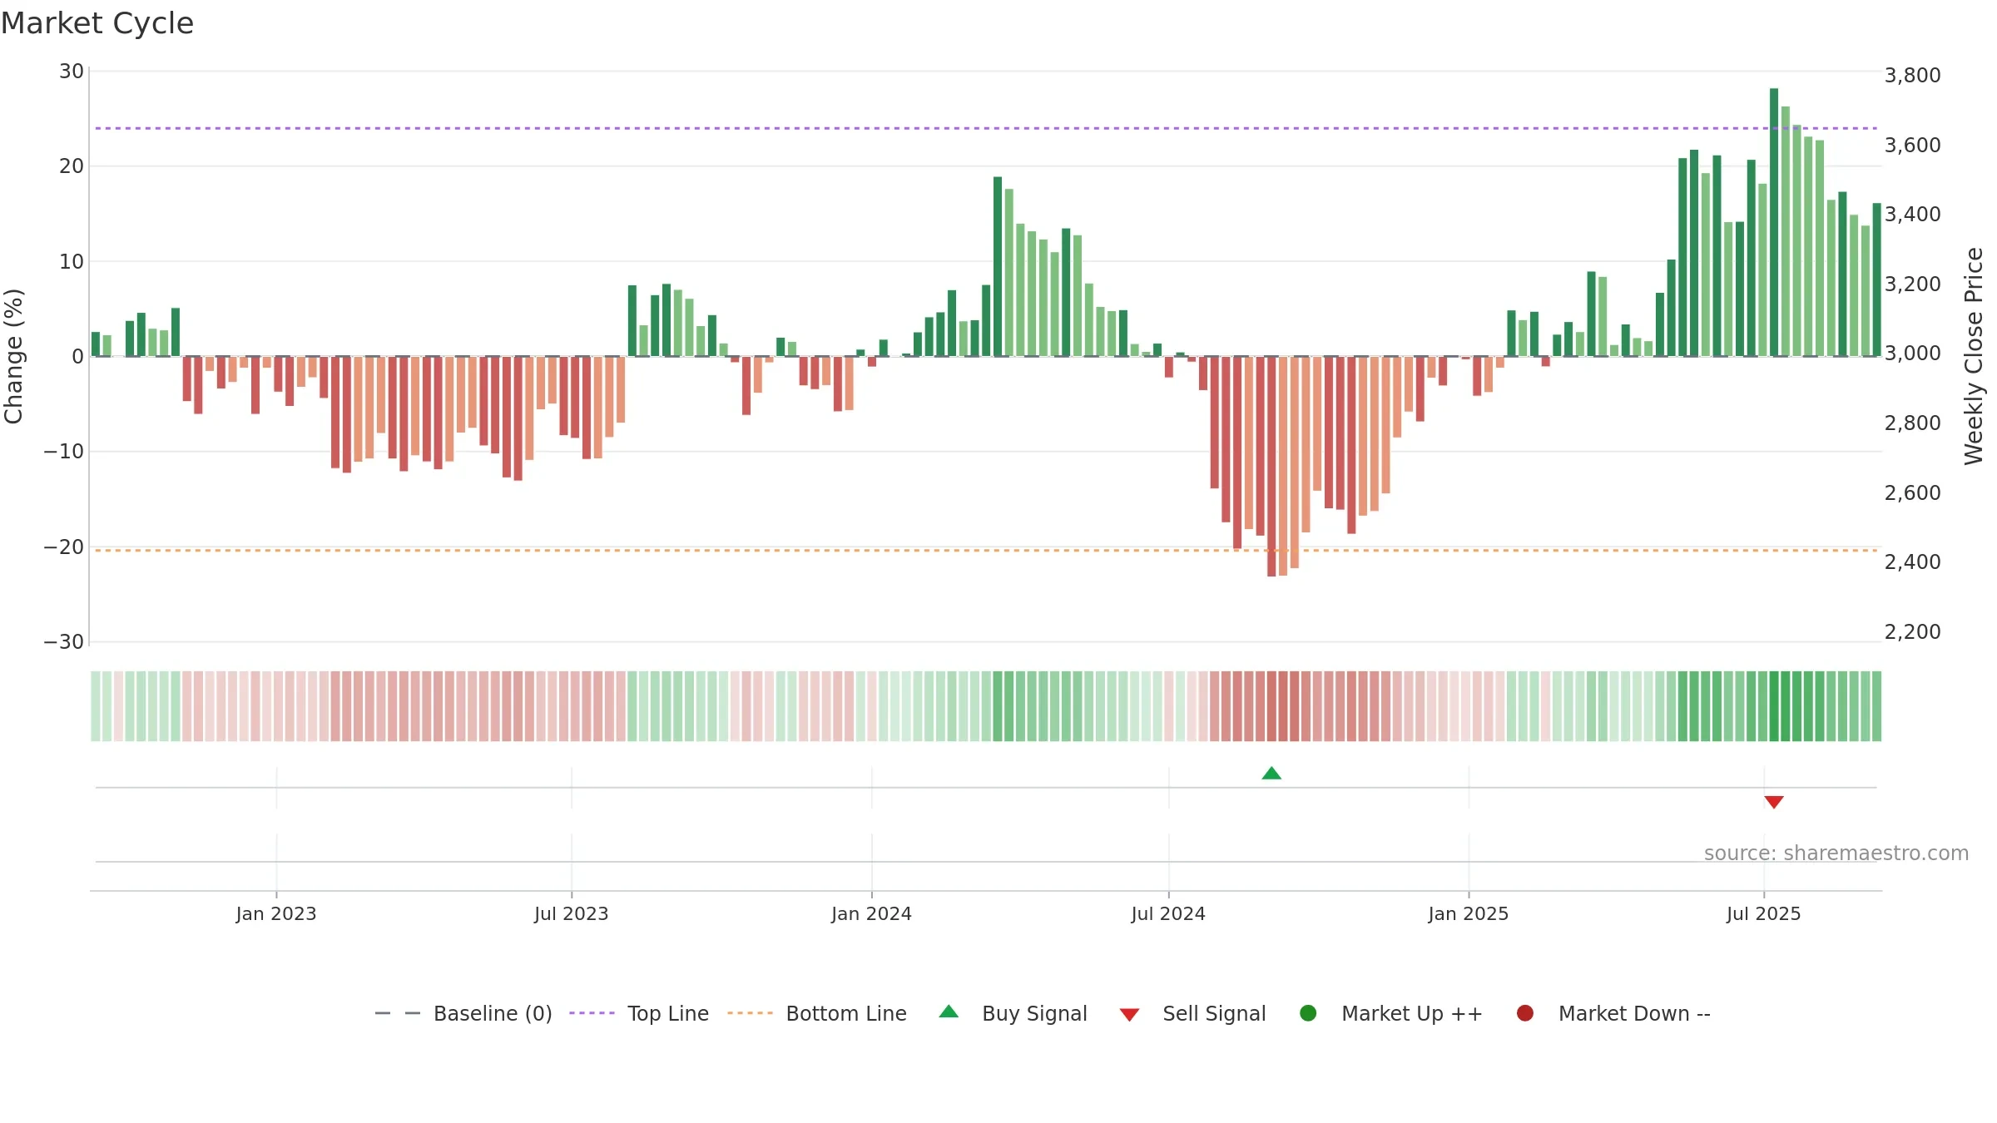1997x1123 pixels.
Task: Click the Jan 2024 x-axis label
Action: (872, 913)
